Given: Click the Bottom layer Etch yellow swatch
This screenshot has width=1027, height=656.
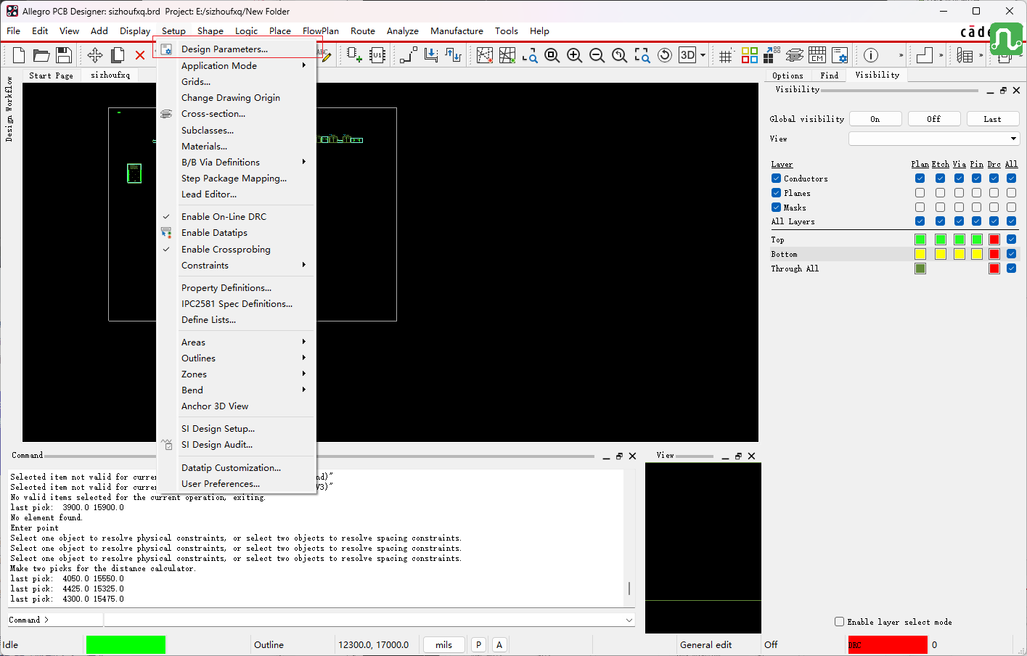Looking at the screenshot, I should click(941, 254).
